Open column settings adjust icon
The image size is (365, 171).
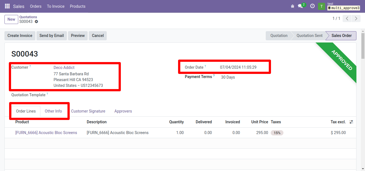point(351,122)
